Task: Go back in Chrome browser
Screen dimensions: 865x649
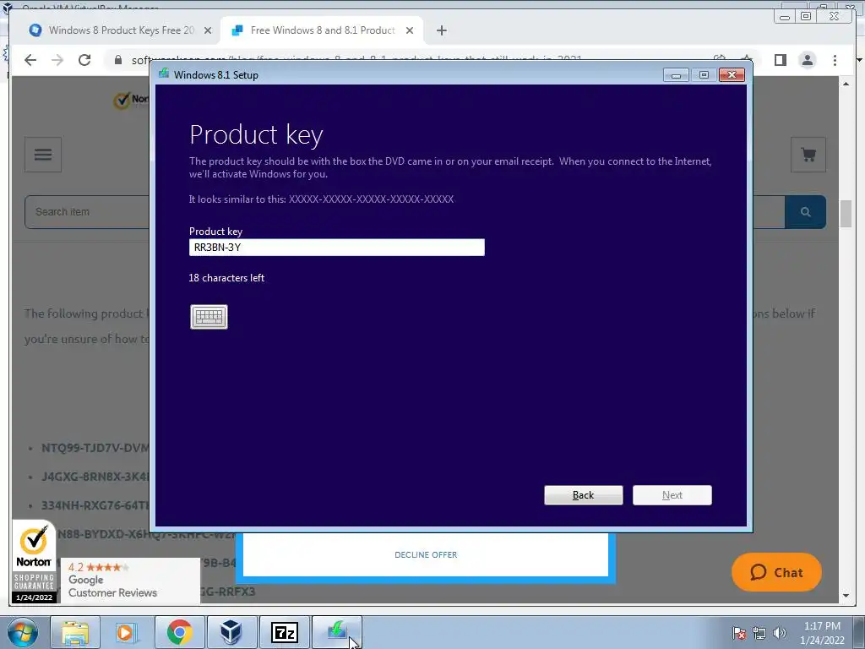Action: click(x=30, y=60)
